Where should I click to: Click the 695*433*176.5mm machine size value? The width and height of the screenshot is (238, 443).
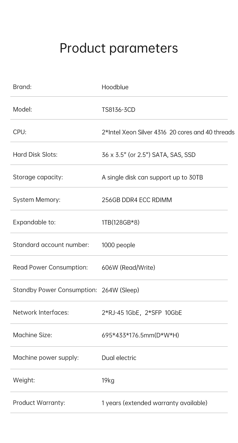click(140, 335)
